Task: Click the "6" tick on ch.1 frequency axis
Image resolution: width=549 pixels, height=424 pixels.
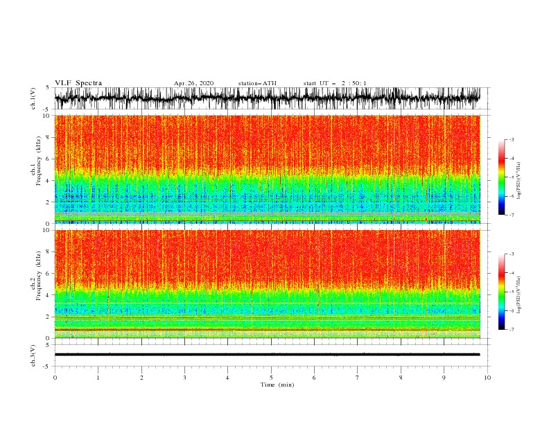Action: tap(48, 159)
